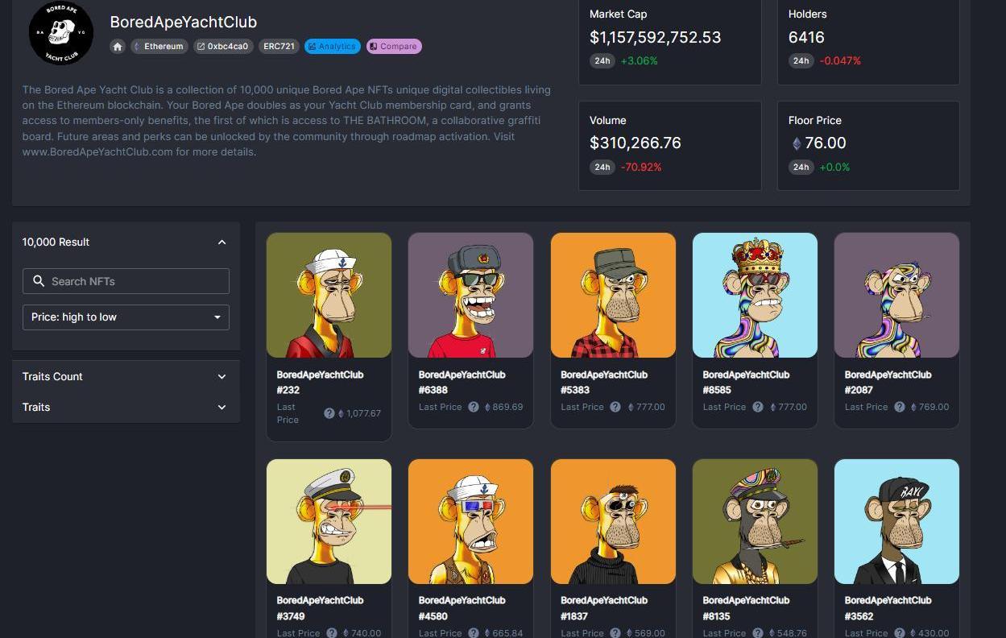Click the home icon under collection title
The image size is (1006, 638).
[x=118, y=47]
